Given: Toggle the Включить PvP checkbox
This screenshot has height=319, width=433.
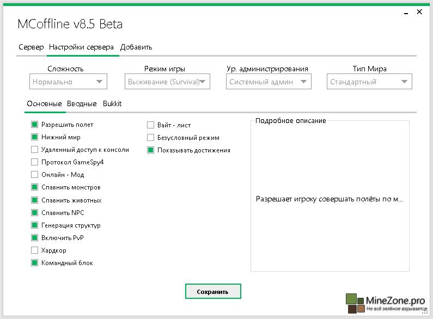Looking at the screenshot, I should [x=35, y=238].
